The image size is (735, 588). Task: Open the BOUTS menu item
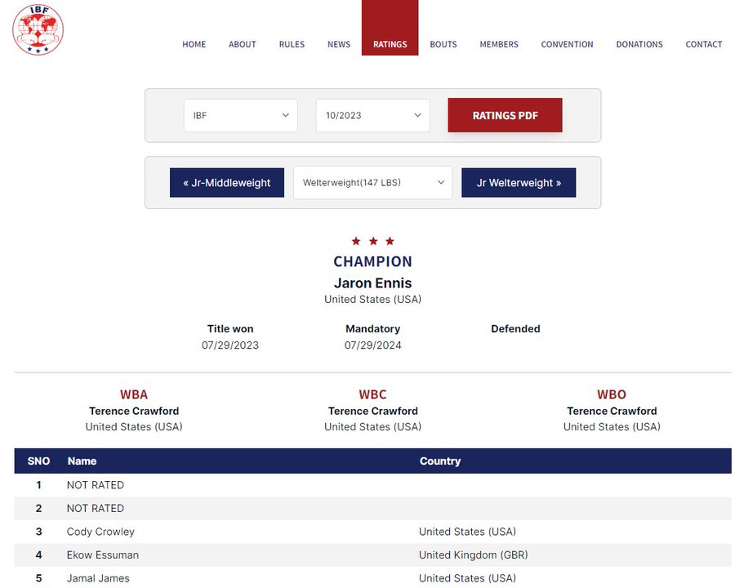point(443,44)
